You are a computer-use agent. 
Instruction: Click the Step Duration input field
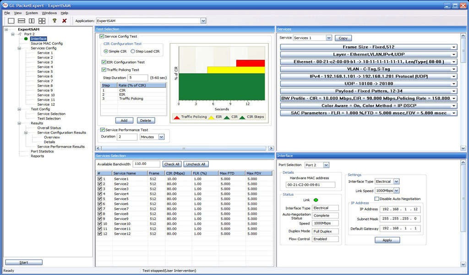pos(137,77)
